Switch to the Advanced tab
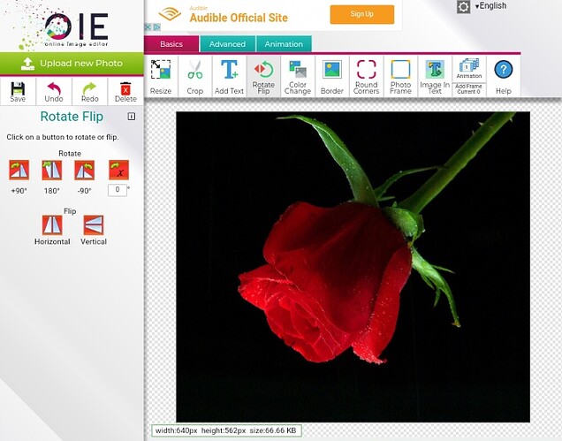Image resolution: width=562 pixels, height=441 pixels. [x=227, y=44]
